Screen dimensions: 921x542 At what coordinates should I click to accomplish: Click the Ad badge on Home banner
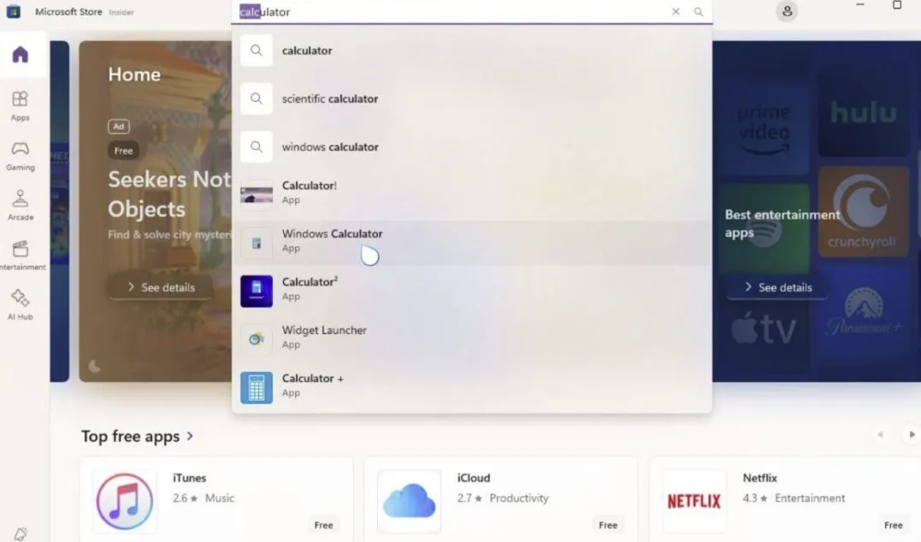click(x=119, y=127)
